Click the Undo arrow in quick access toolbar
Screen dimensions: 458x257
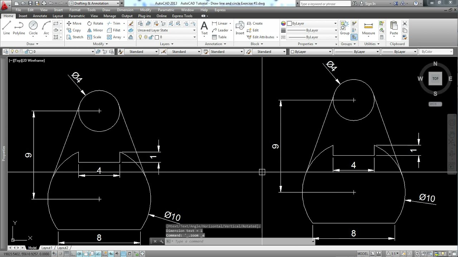[x=50, y=3]
